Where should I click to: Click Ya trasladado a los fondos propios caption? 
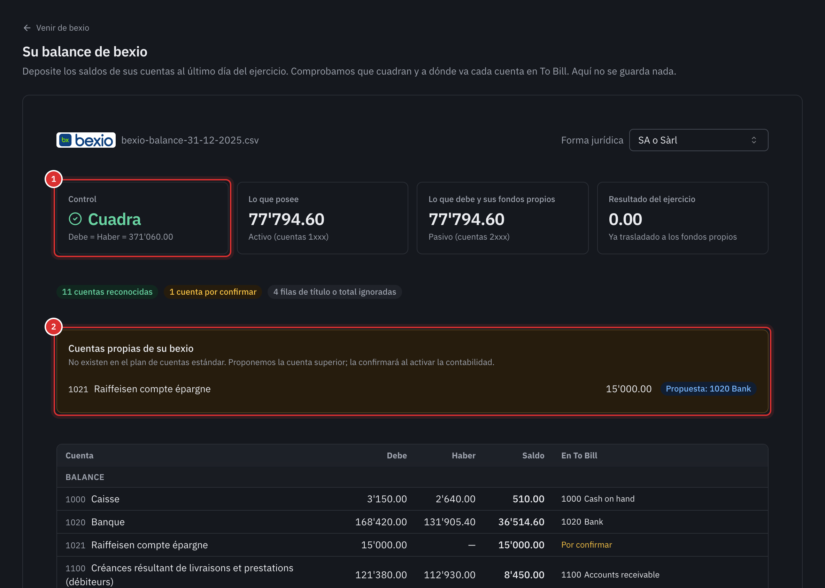[x=672, y=237]
